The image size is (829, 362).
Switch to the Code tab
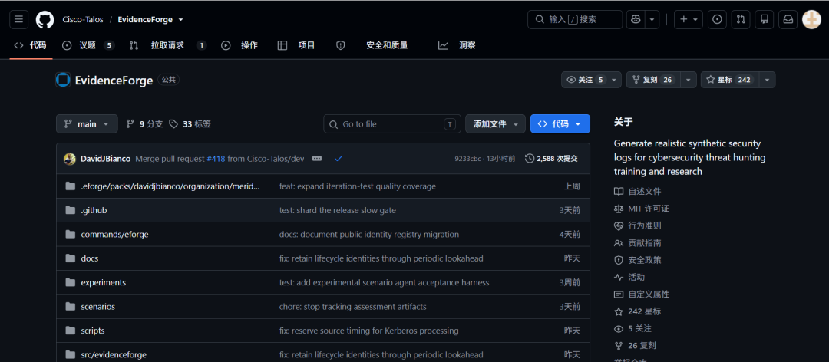coord(31,45)
